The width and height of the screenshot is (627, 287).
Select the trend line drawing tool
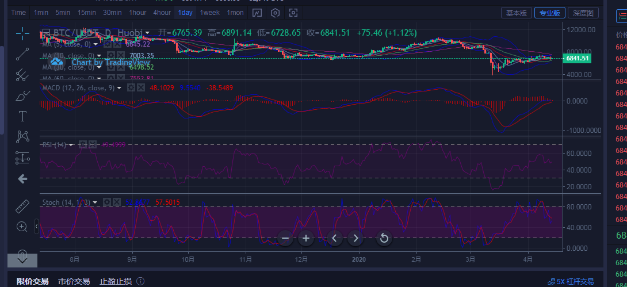[22, 54]
